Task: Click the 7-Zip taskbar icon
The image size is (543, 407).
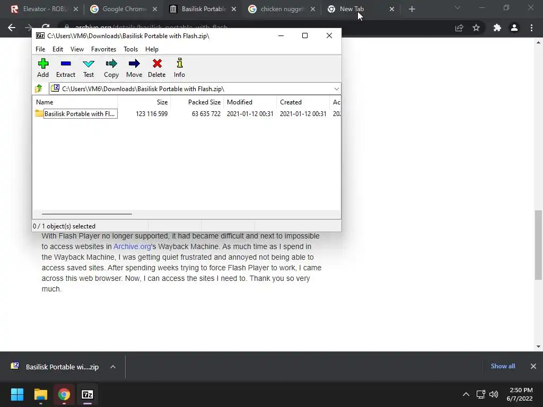Action: (87, 394)
